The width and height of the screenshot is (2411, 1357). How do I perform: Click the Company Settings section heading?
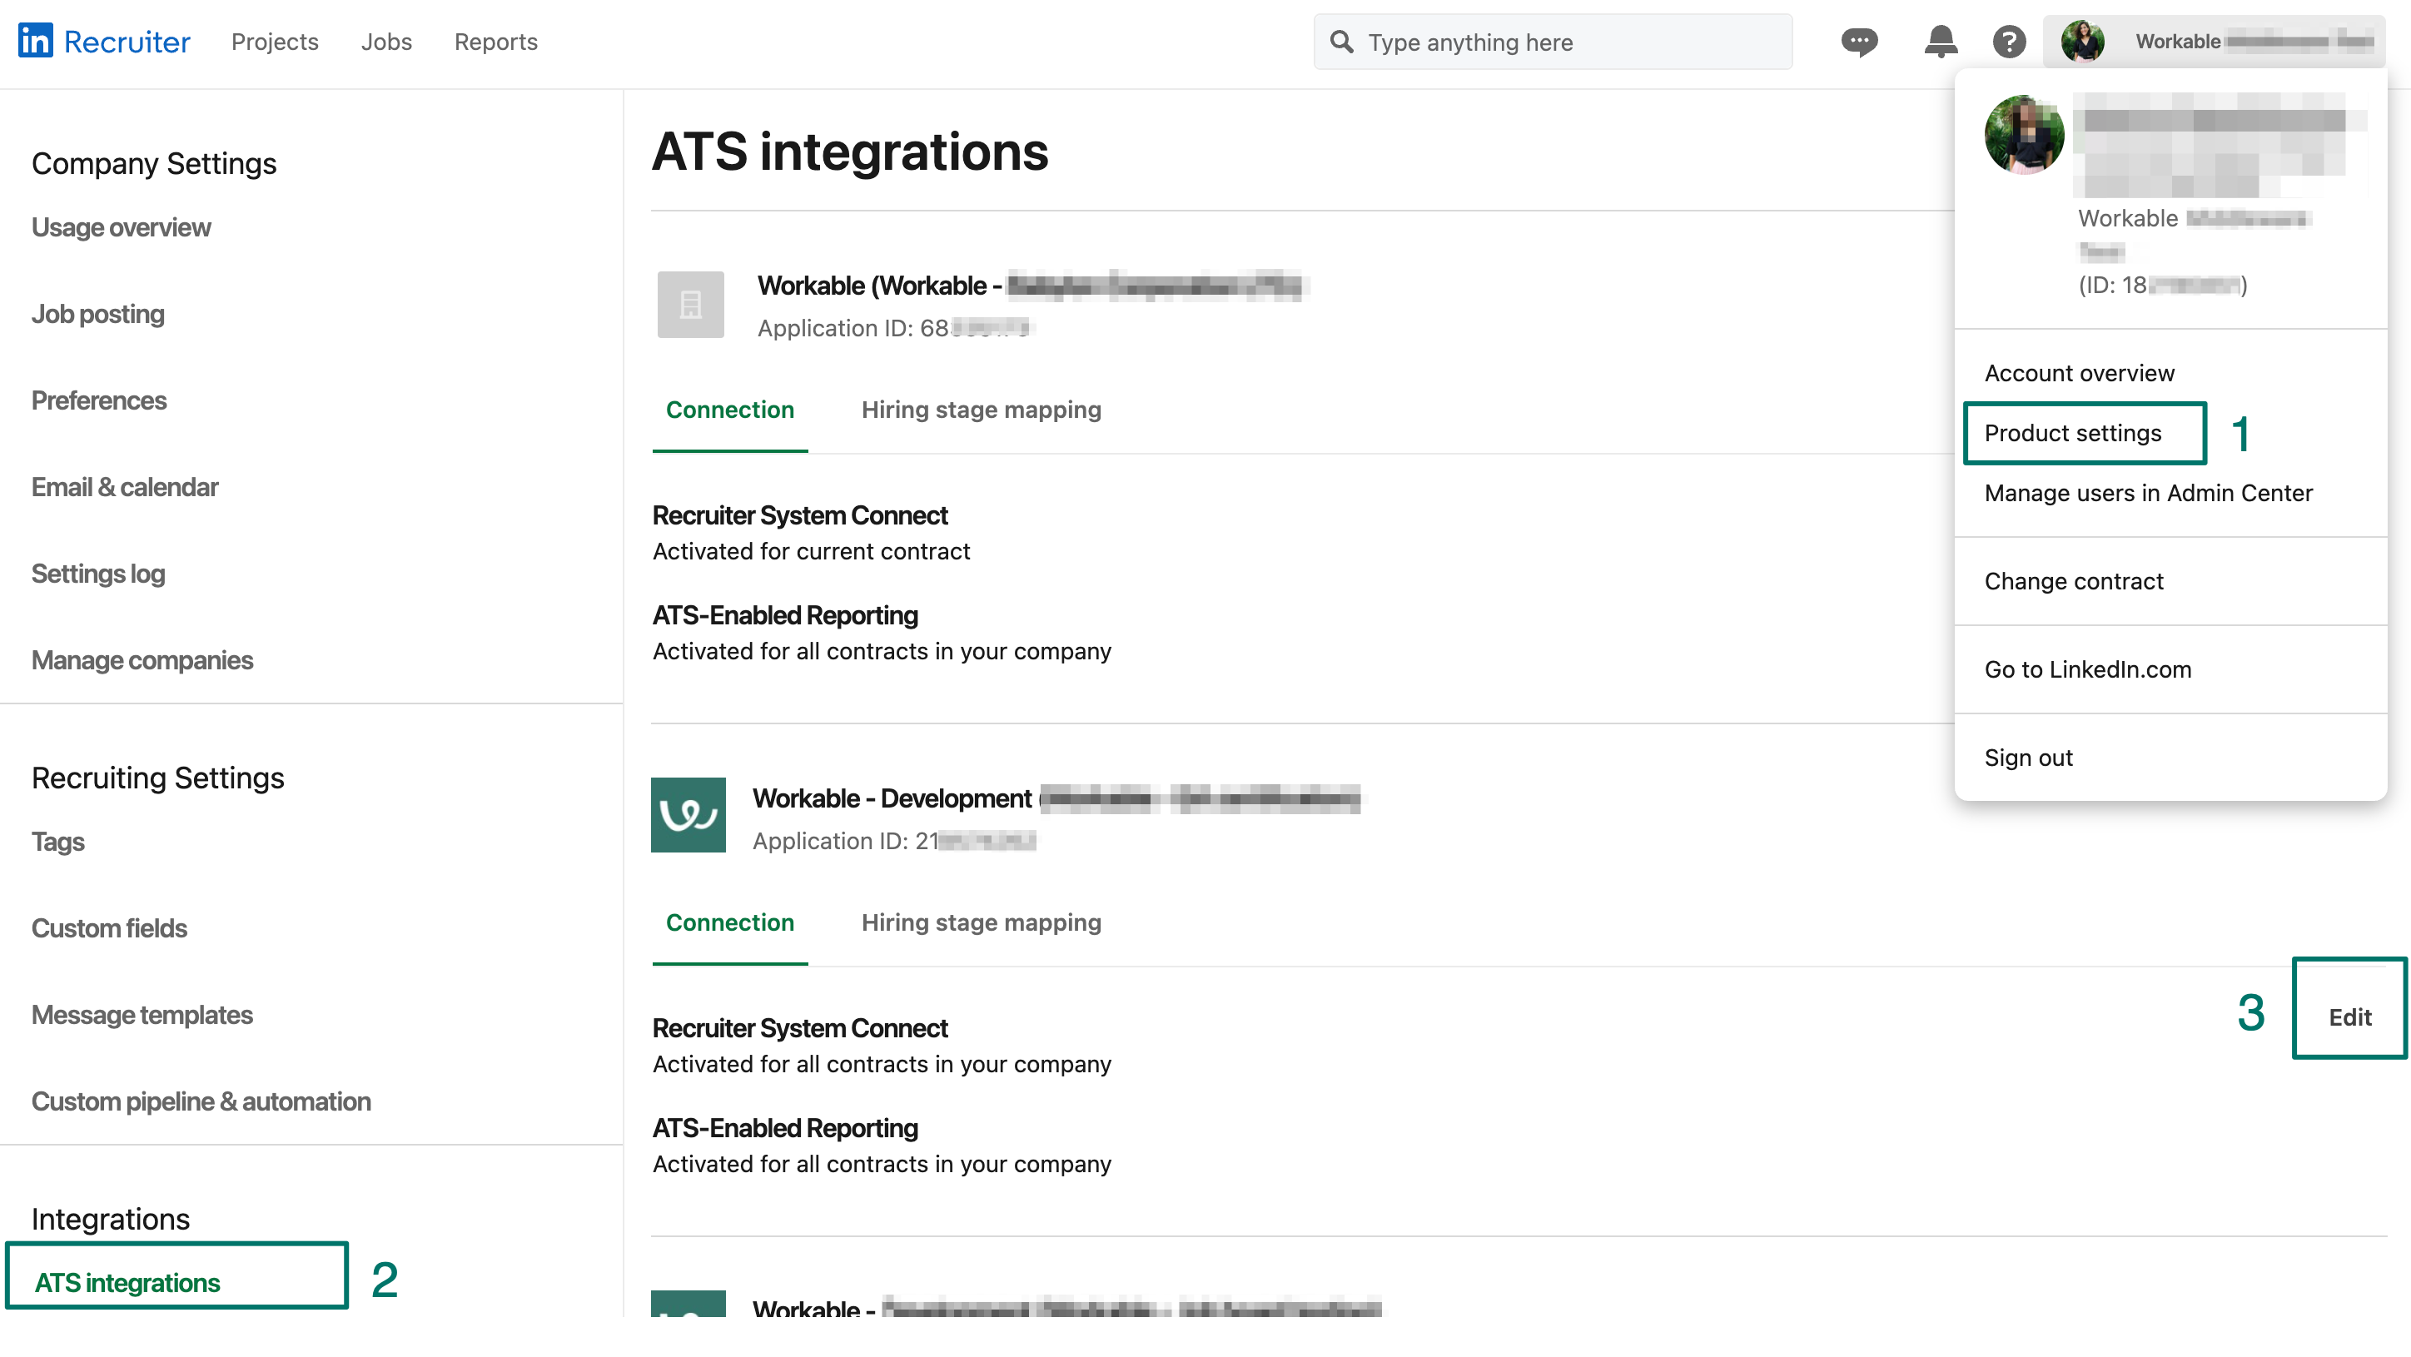point(153,164)
